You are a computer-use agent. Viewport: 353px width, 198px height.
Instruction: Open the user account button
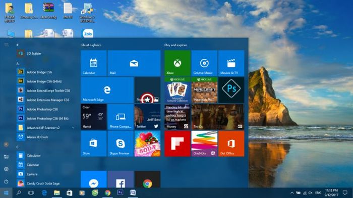pos(6,144)
